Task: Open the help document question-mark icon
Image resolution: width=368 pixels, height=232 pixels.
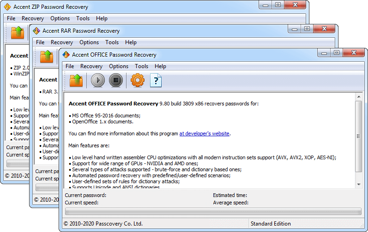Action: (156, 81)
